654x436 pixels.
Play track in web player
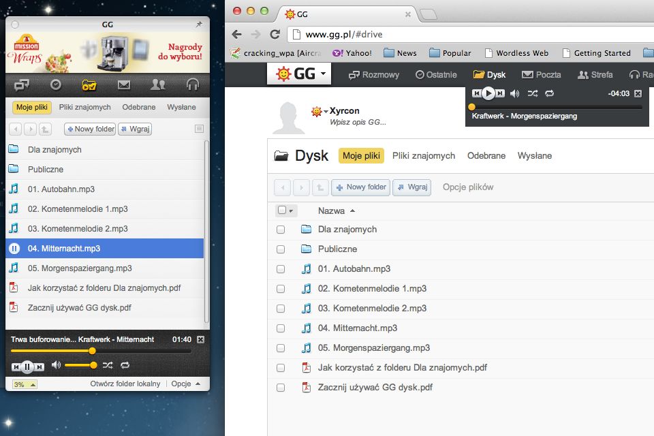click(488, 93)
